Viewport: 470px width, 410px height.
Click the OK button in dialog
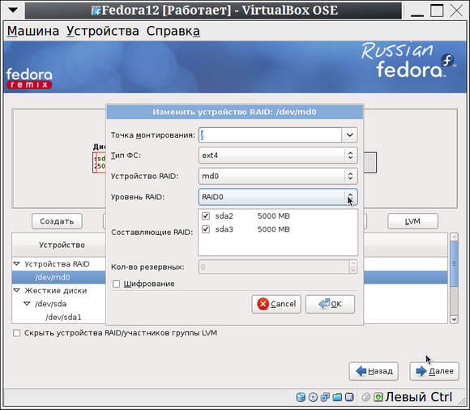[330, 304]
